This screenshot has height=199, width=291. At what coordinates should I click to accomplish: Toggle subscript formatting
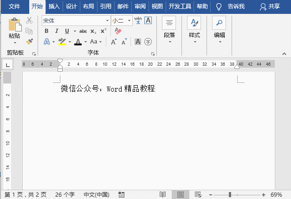[x=93, y=31]
